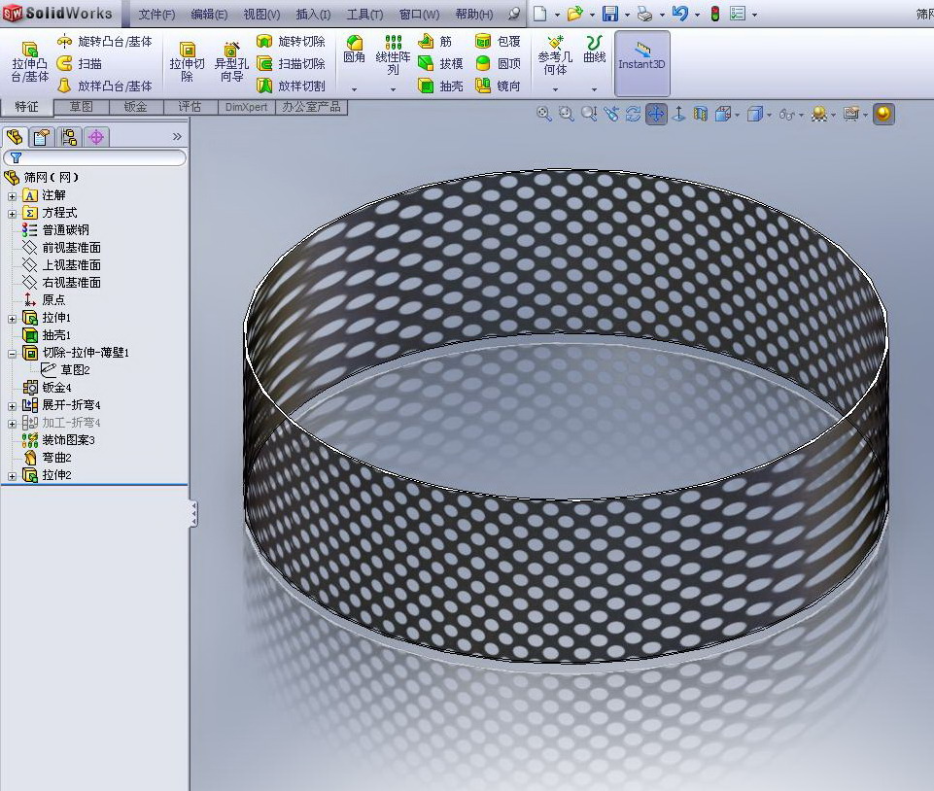Select 弯曲2 flex feature in tree

47,458
